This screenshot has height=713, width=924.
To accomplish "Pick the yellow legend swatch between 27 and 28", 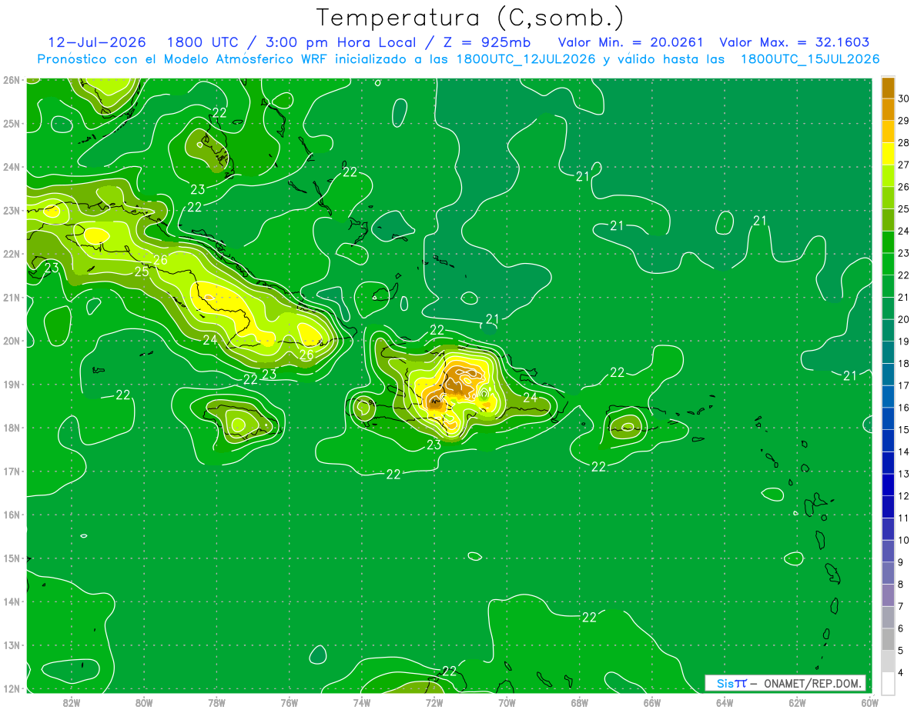I will [x=888, y=153].
